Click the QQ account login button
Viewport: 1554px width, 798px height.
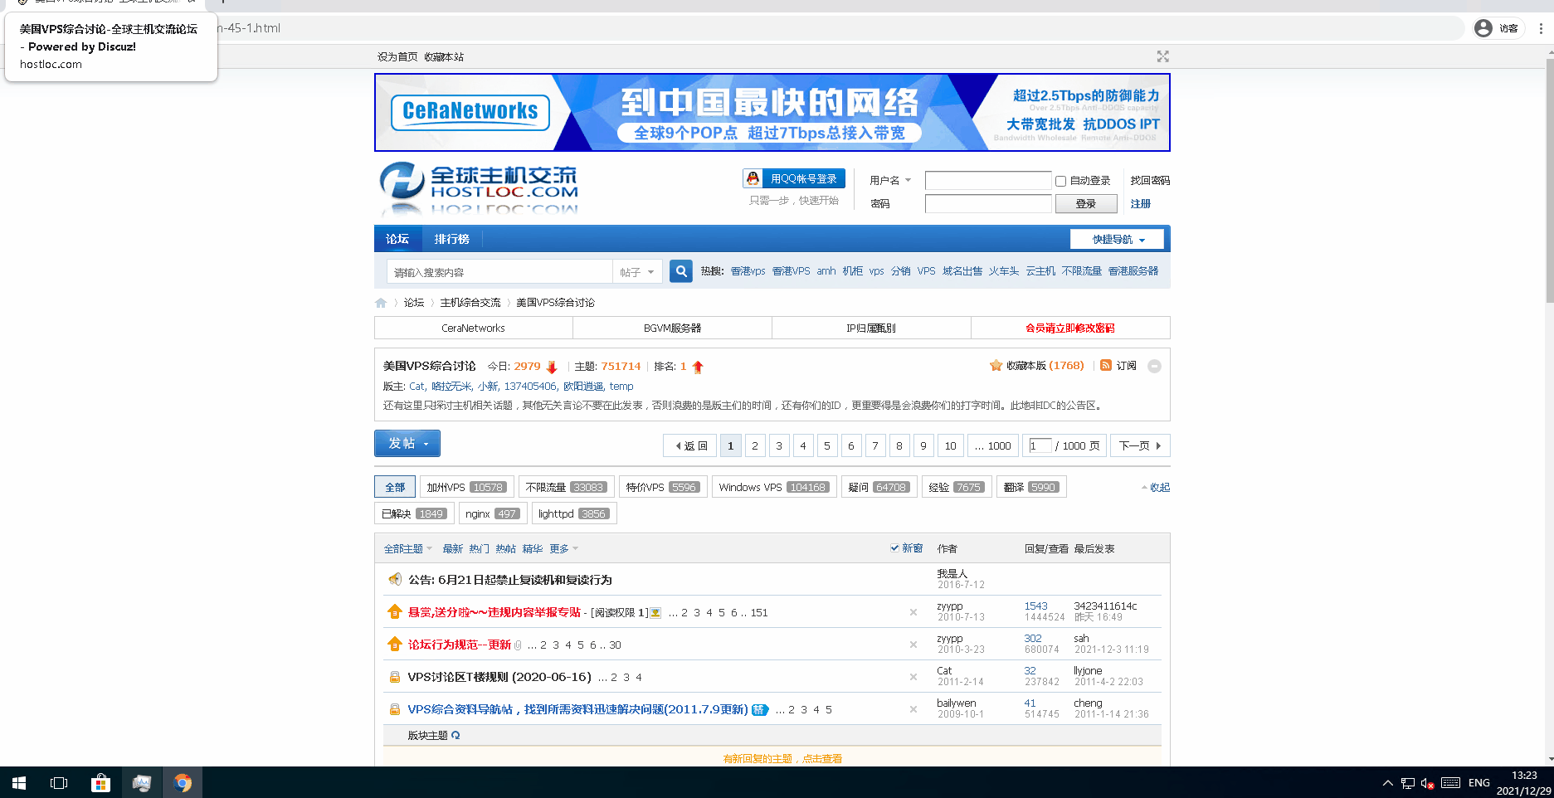pos(793,178)
